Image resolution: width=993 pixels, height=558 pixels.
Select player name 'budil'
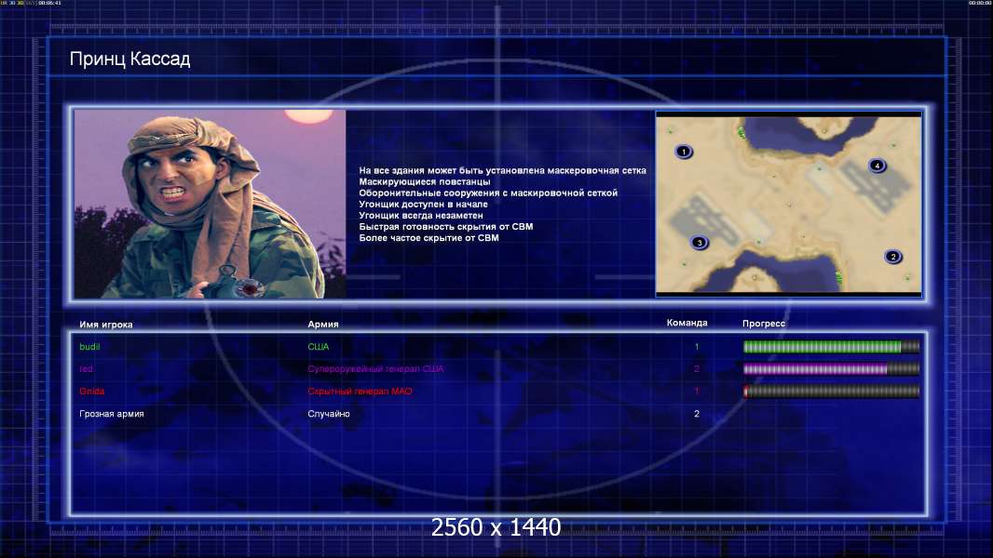[89, 346]
